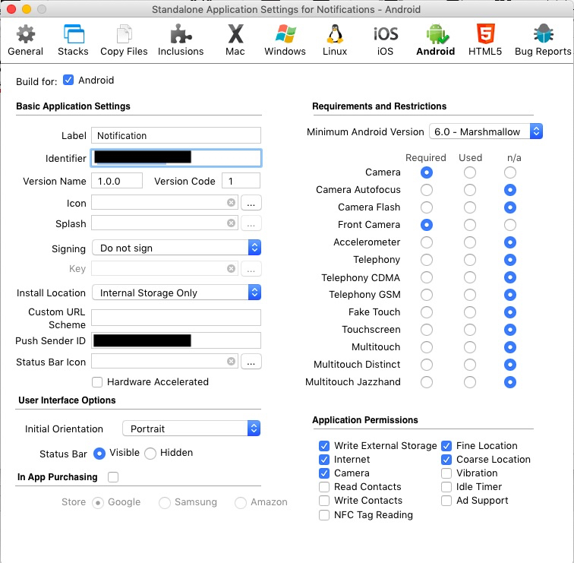The height and width of the screenshot is (563, 574).
Task: Switch to the iOS settings tab
Action: (x=386, y=40)
